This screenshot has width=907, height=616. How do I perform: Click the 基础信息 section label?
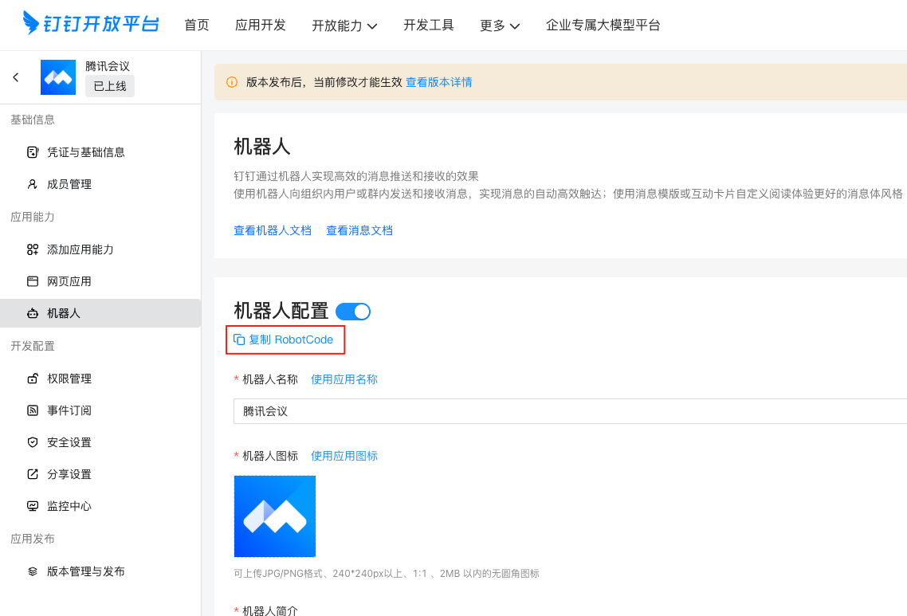click(x=33, y=120)
